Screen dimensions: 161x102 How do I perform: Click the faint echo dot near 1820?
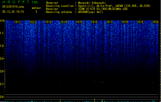pos(153,83)
